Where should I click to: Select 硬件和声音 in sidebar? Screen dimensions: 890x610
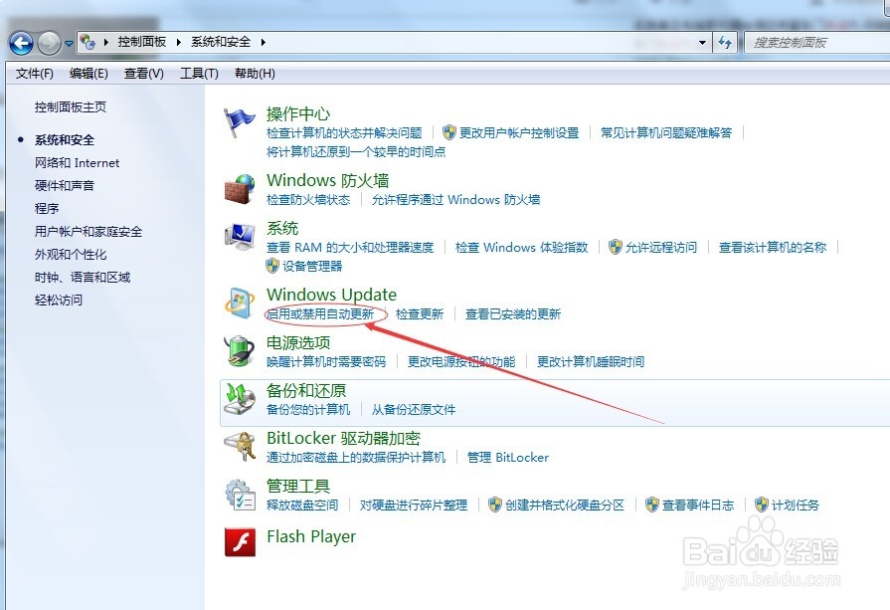coord(64,186)
